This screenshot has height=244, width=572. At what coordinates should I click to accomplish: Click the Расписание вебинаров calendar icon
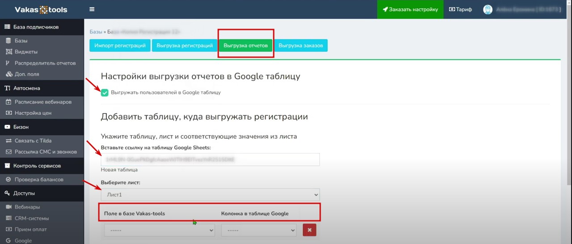[x=8, y=102]
